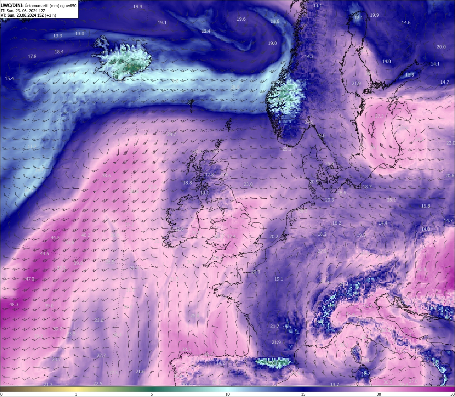Select the 'IT: Sun. 23. 06. 2024 12Z' line
Viewport: 455px width, 397px height.
(x=23, y=11)
